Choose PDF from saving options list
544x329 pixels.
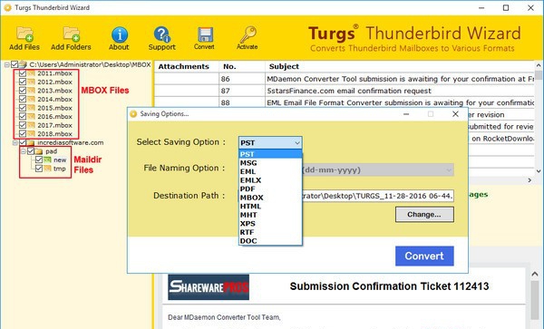pyautogui.click(x=270, y=189)
